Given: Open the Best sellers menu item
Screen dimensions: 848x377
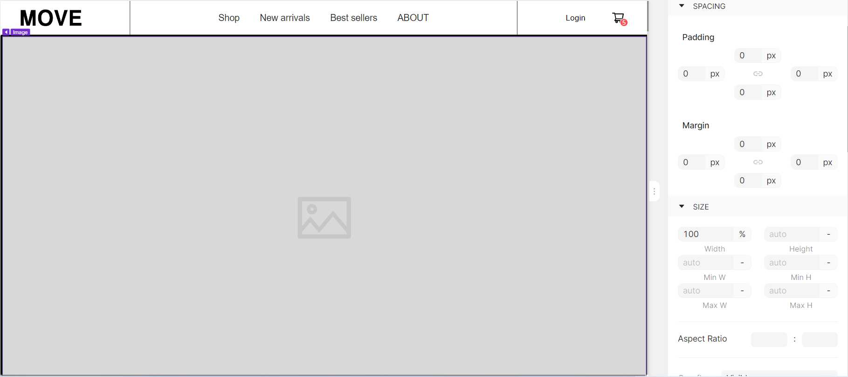Looking at the screenshot, I should point(354,18).
